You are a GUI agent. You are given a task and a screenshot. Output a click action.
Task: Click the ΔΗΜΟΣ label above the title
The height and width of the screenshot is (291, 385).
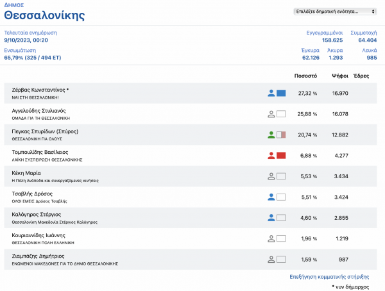[14, 5]
